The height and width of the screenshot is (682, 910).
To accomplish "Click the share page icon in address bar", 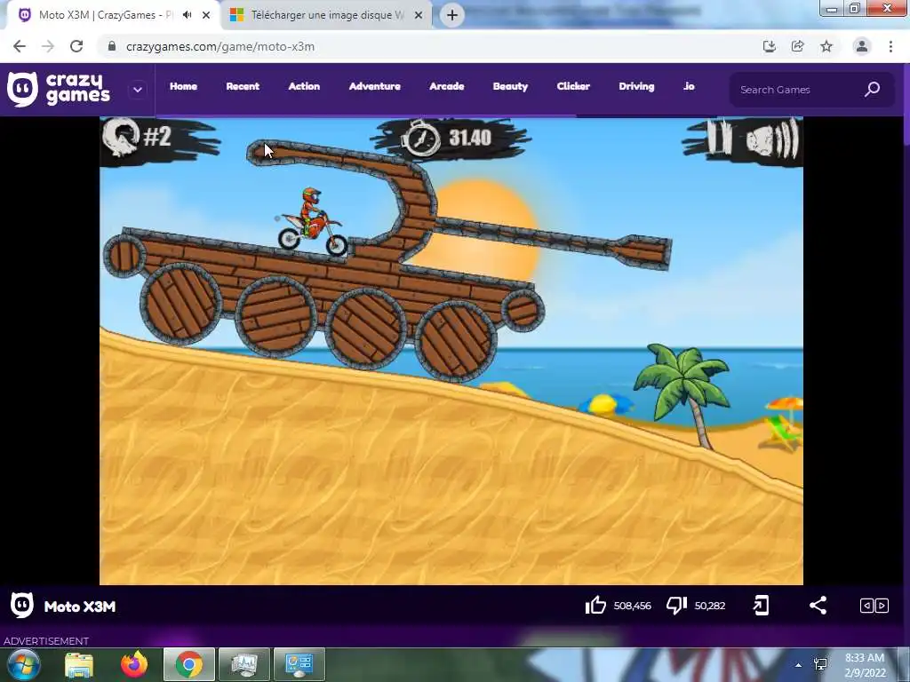I will click(x=798, y=46).
